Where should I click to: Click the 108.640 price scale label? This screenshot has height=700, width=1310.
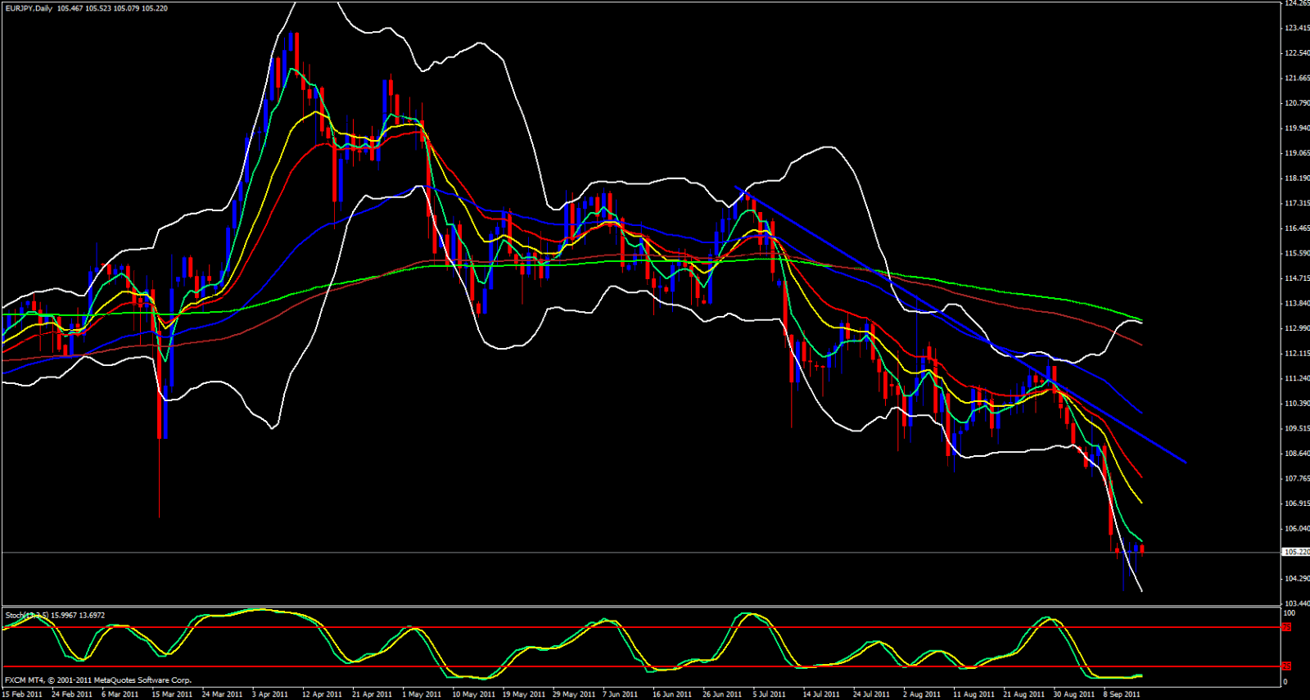(x=1296, y=454)
